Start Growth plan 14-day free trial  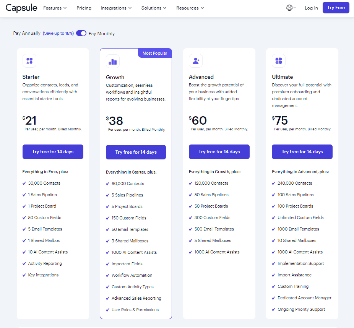point(136,152)
